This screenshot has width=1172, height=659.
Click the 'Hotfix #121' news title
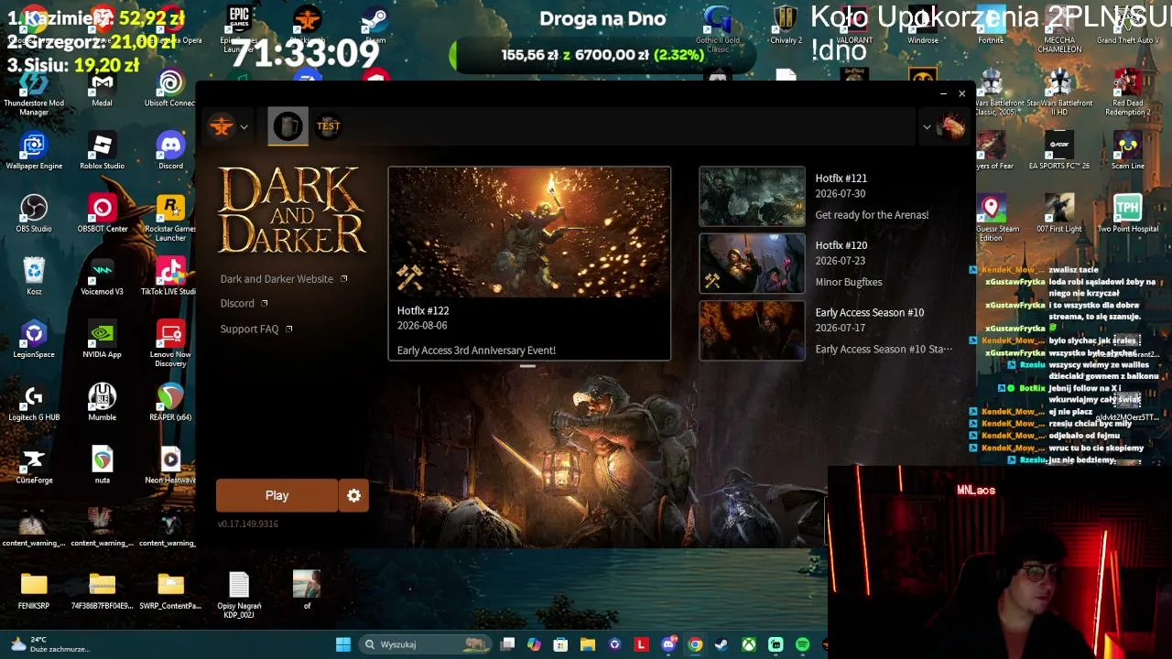pyautogui.click(x=841, y=178)
